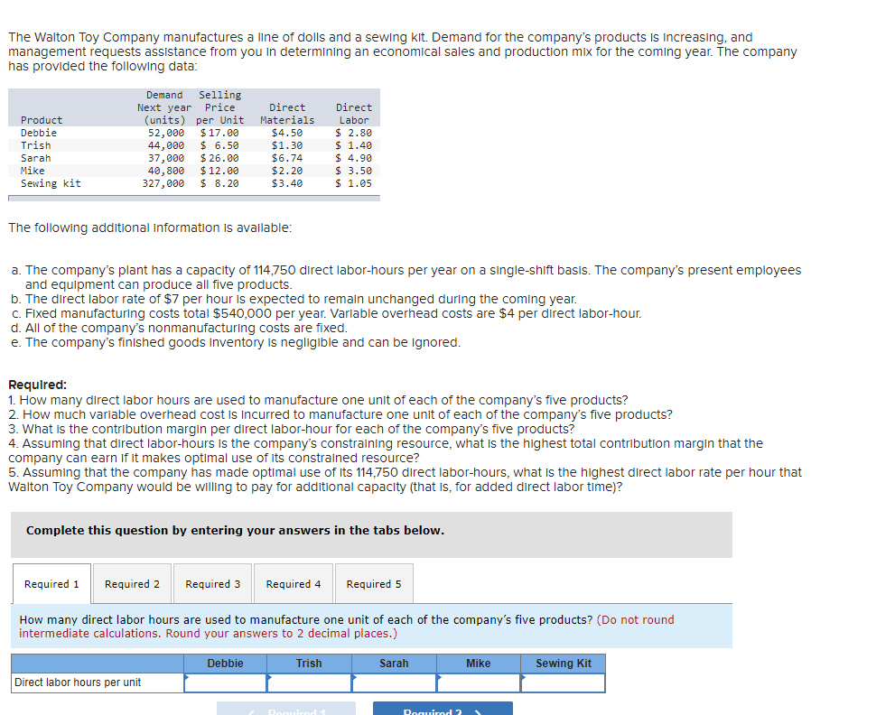Click the Trish direct labor hours input
895x715 pixels.
tap(310, 683)
